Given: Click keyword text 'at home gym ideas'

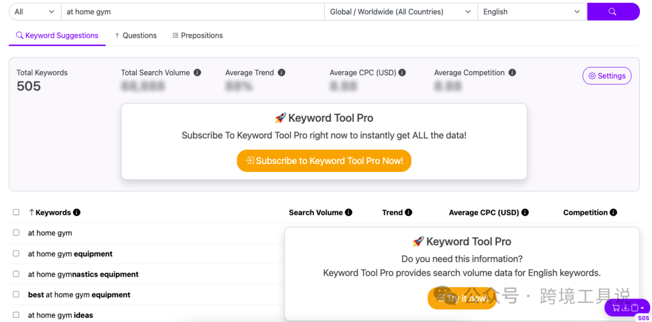Looking at the screenshot, I should [60, 315].
